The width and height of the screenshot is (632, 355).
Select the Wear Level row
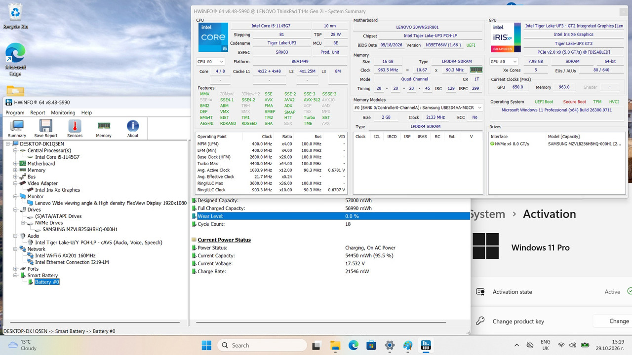tap(330, 216)
